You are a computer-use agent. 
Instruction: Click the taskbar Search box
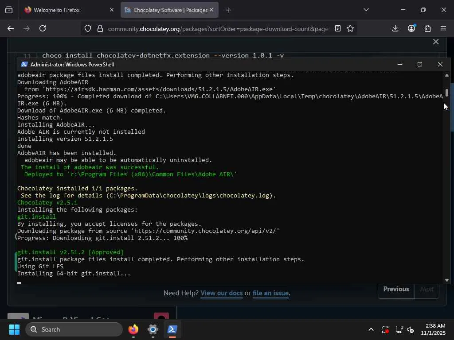click(74, 329)
